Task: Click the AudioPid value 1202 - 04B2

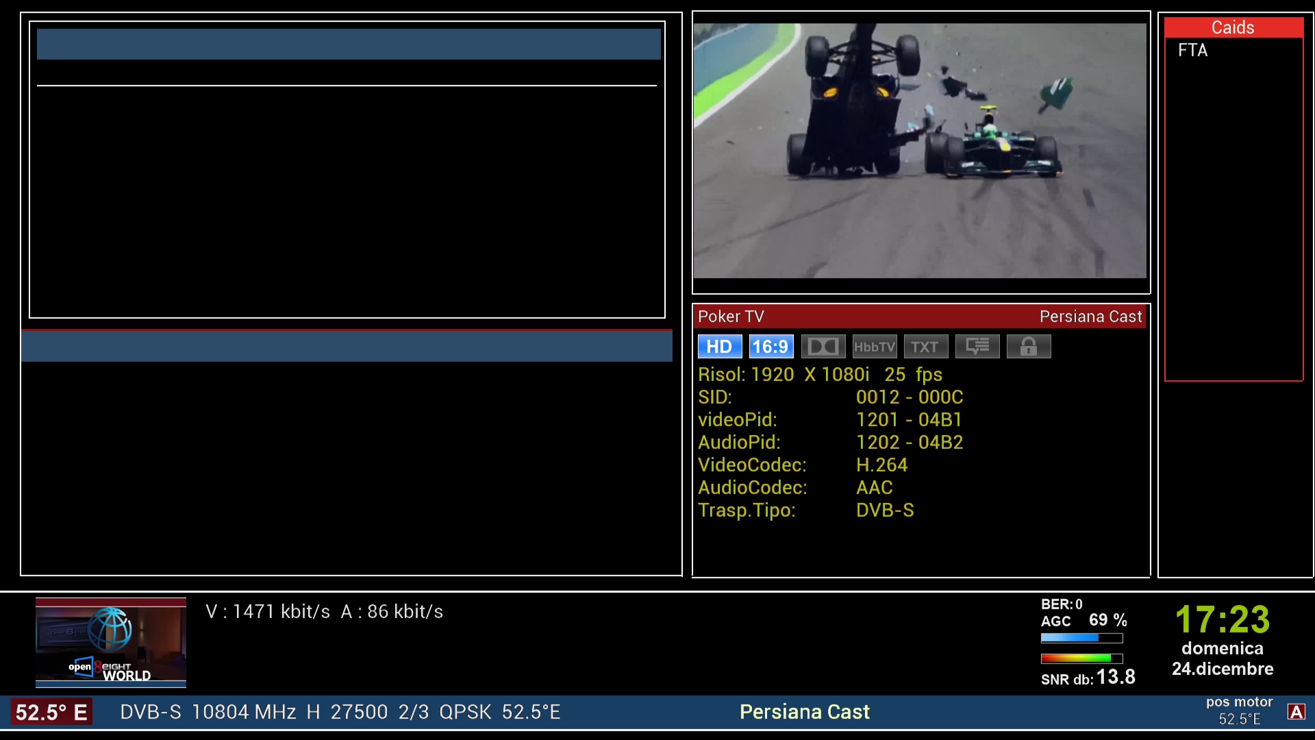Action: (x=910, y=443)
